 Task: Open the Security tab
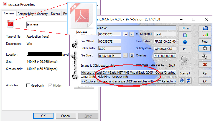point(42,14)
